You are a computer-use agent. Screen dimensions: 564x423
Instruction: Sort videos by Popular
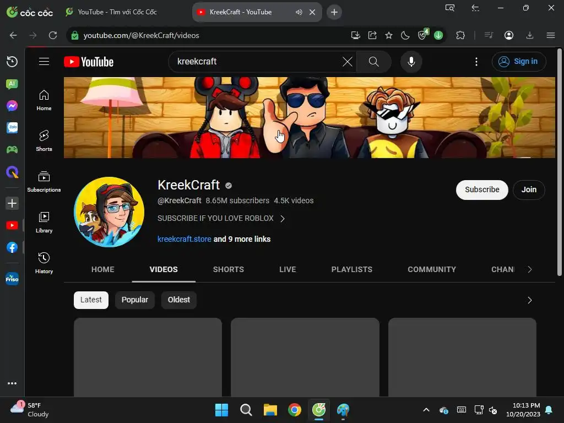(x=134, y=300)
